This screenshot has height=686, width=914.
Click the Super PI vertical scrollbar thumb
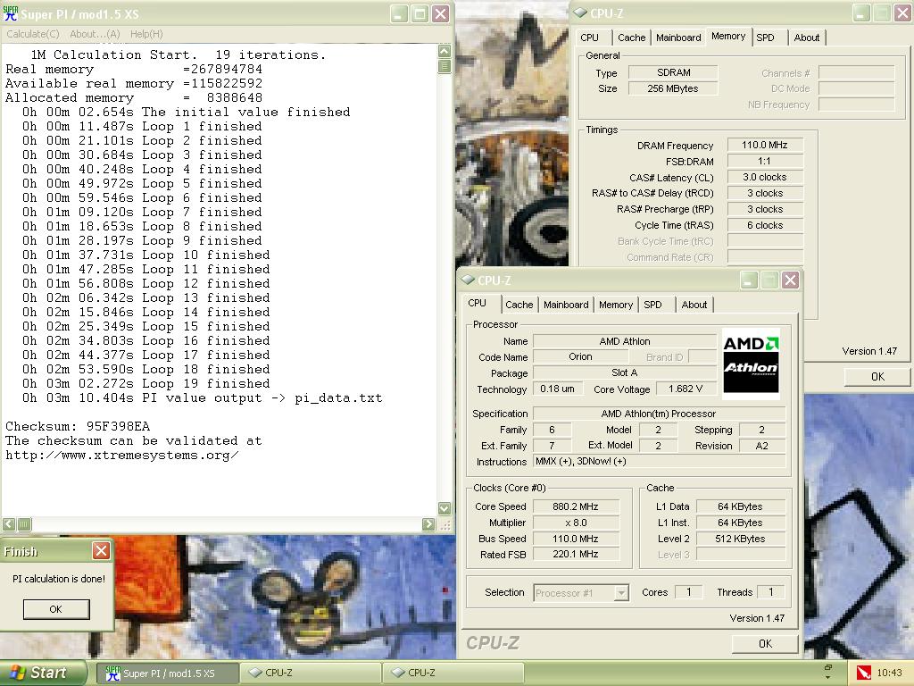point(445,65)
